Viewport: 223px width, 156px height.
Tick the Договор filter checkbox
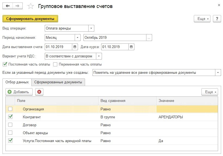click(x=10, y=125)
